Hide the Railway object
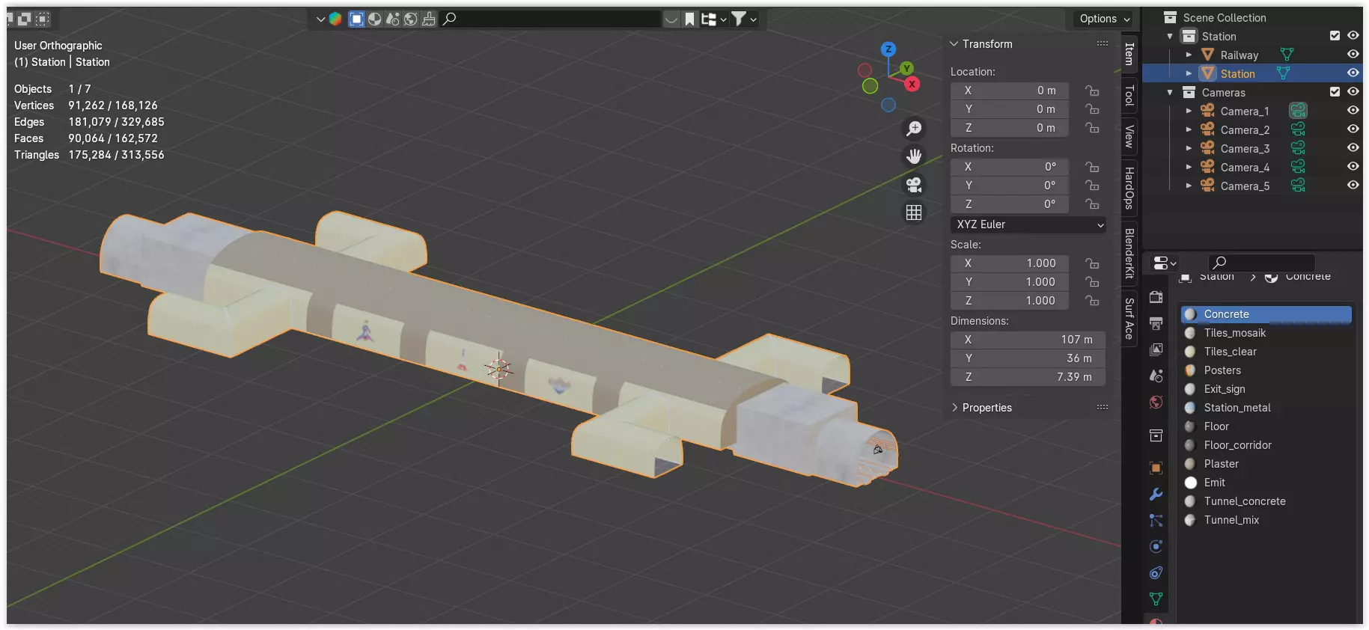This screenshot has width=1369, height=630. (x=1353, y=55)
